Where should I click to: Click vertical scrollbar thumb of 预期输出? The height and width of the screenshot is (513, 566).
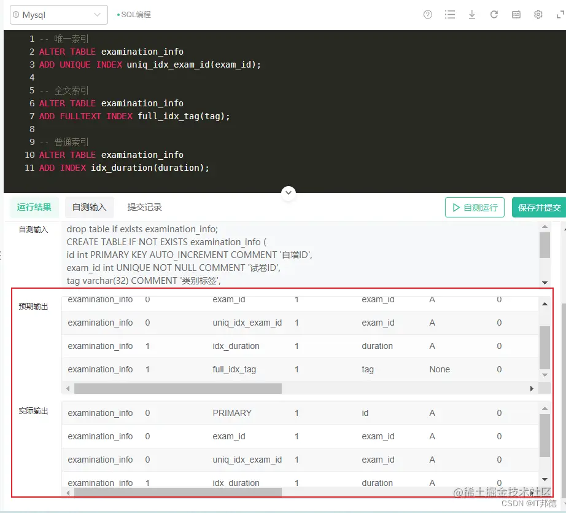545,347
